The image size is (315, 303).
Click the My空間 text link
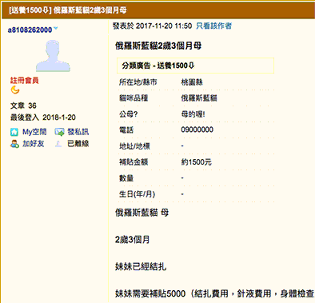34,132
